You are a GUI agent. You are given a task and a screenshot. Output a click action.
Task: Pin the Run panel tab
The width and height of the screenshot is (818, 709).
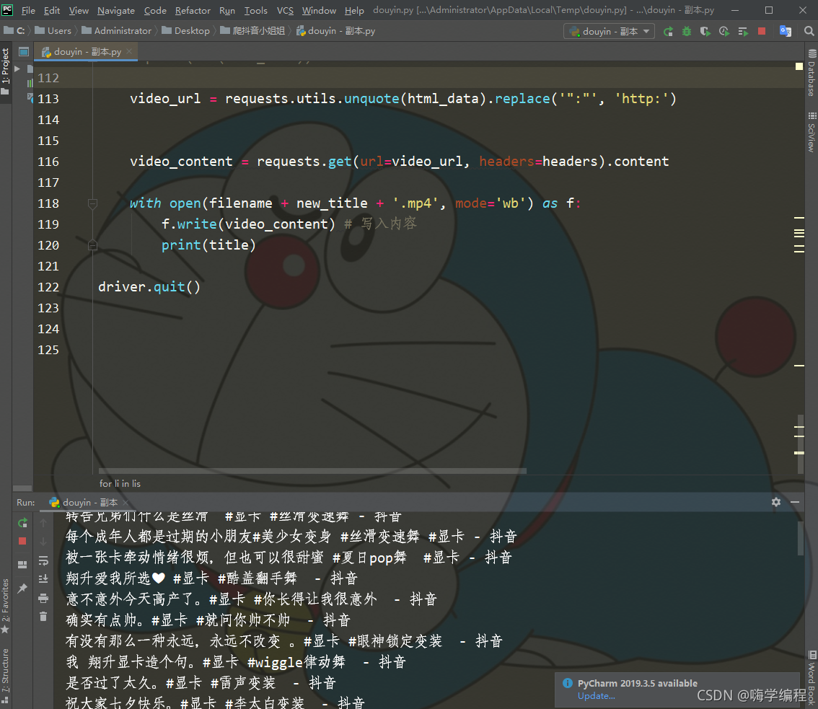22,589
